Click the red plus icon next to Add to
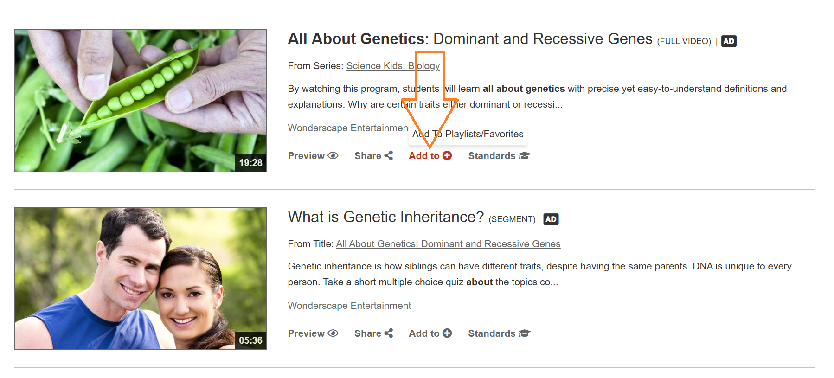Viewport: 834px width, 378px height. 447,156
